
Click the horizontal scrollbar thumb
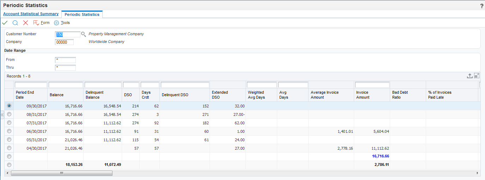62,173
